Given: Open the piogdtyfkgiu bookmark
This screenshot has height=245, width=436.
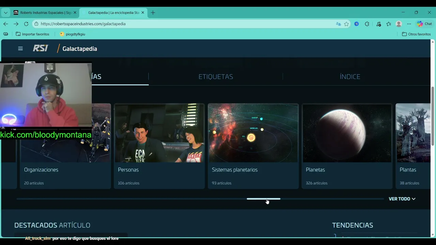Looking at the screenshot, I should coord(72,34).
